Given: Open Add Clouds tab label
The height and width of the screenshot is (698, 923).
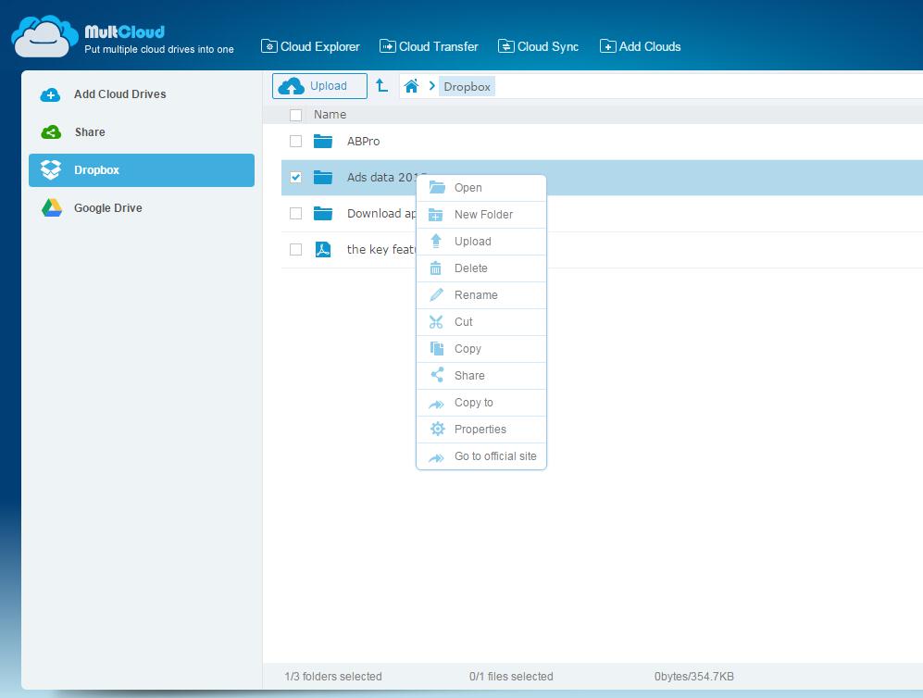Looking at the screenshot, I should tap(650, 46).
